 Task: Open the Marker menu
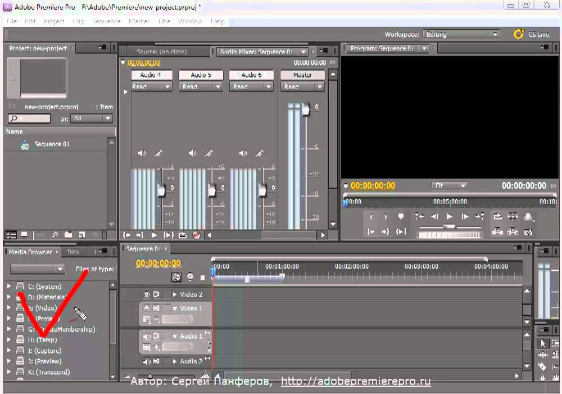coord(139,21)
